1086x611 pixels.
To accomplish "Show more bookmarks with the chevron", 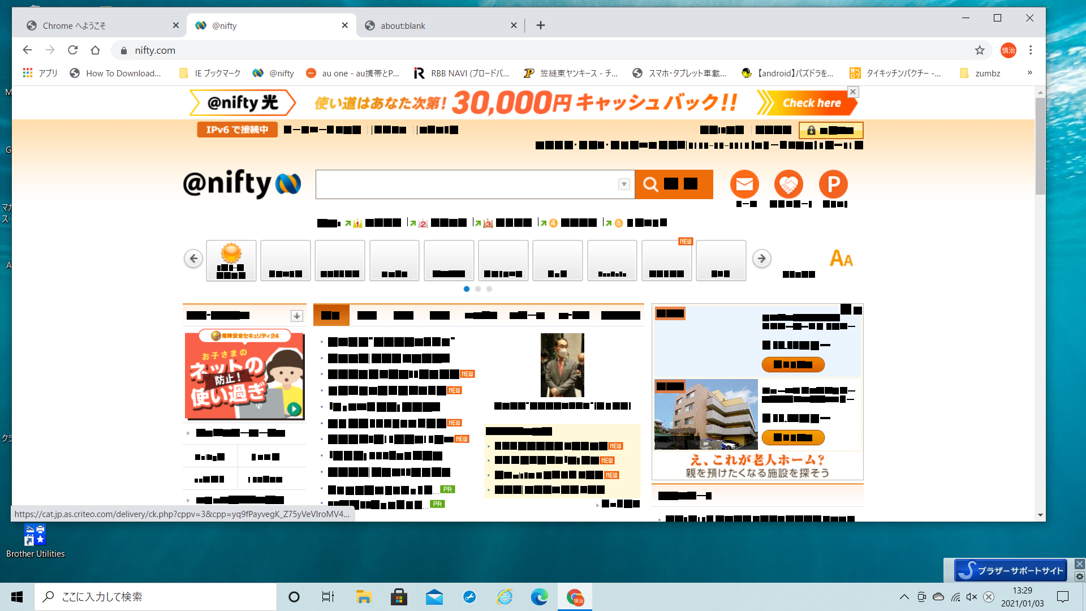I will click(1029, 73).
